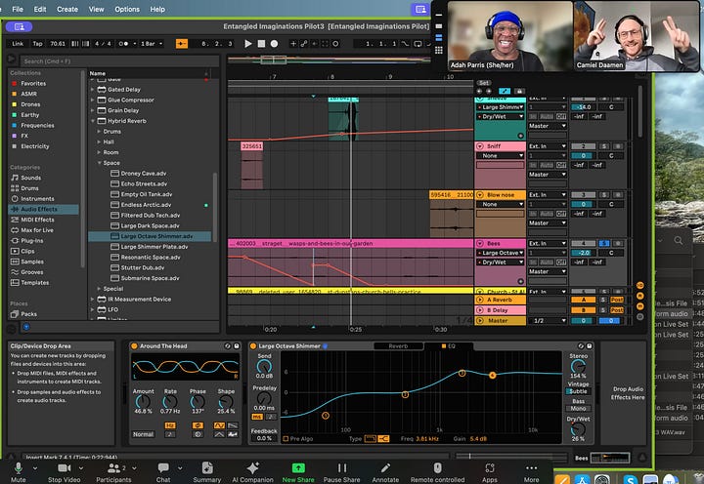
Task: Open the Edit menu
Action: [40, 9]
